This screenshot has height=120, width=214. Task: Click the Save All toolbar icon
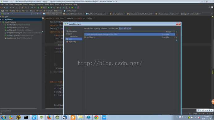tap(4, 8)
